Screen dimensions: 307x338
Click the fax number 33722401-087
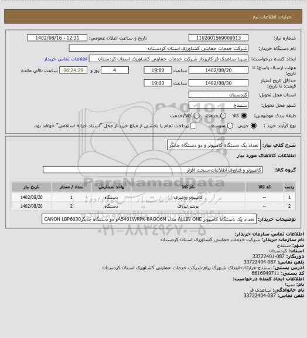[268, 256]
